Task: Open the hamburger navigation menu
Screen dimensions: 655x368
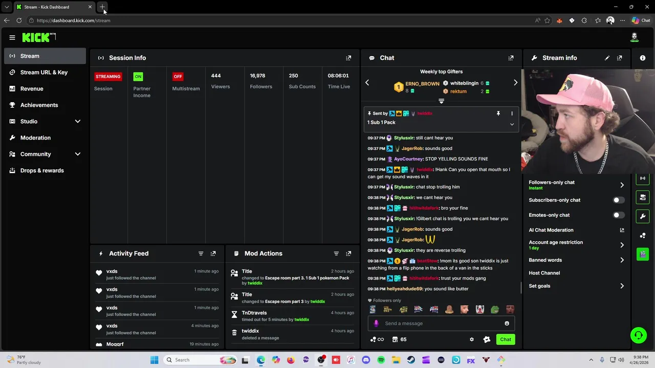Action: (12, 37)
